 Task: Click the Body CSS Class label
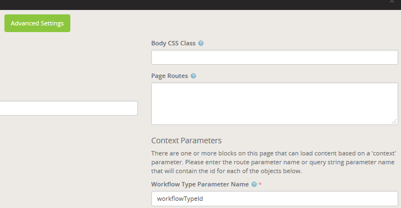click(x=173, y=43)
